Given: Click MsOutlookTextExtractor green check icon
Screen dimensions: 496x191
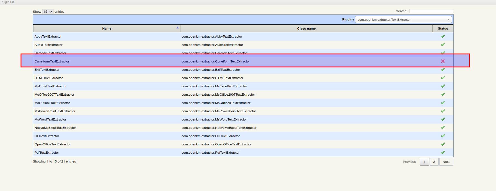Looking at the screenshot, I should pos(443,103).
